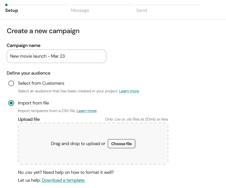226x188 pixels.
Task: Jump to the Send step
Action: (142, 10)
